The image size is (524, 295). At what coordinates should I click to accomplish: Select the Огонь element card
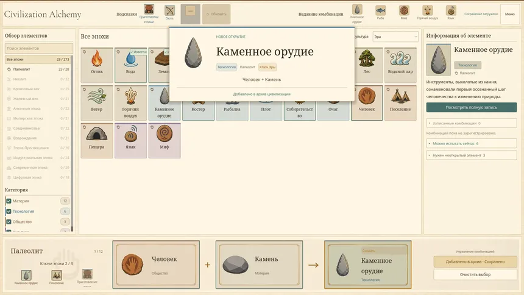[x=97, y=65]
